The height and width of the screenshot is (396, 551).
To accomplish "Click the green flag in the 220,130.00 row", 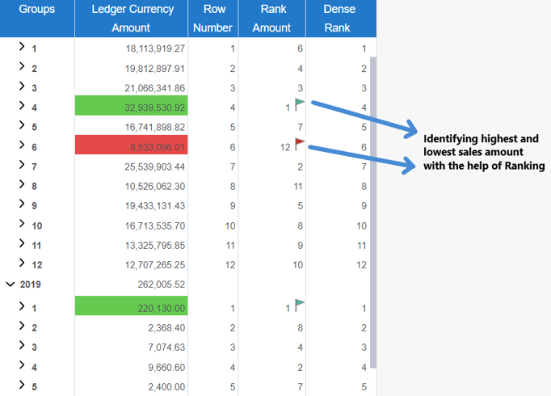I will coord(300,305).
